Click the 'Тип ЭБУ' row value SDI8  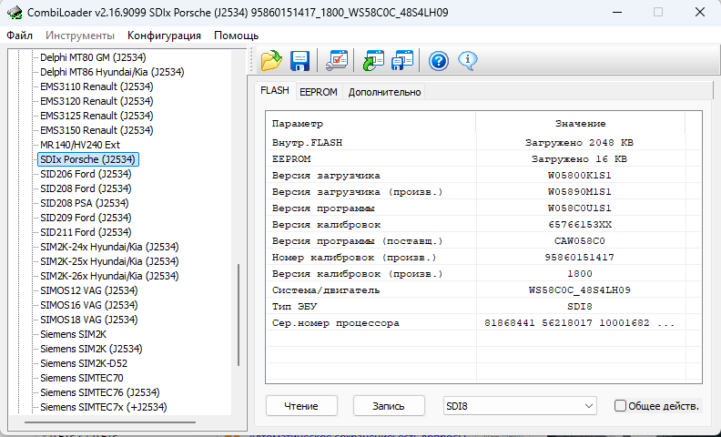point(579,307)
